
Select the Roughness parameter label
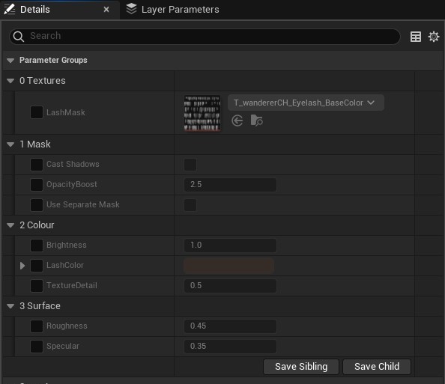coord(67,326)
